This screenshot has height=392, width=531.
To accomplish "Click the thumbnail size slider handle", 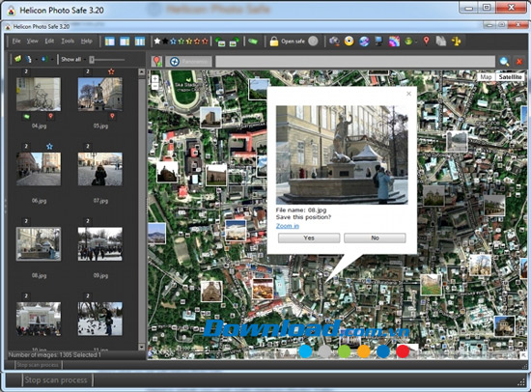I will pos(92,60).
